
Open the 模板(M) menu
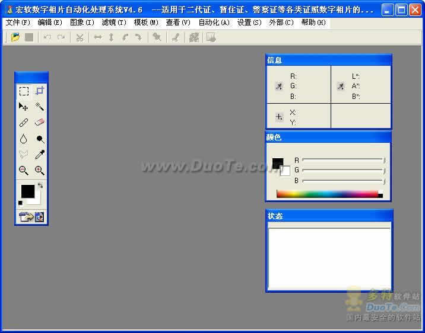(146, 23)
